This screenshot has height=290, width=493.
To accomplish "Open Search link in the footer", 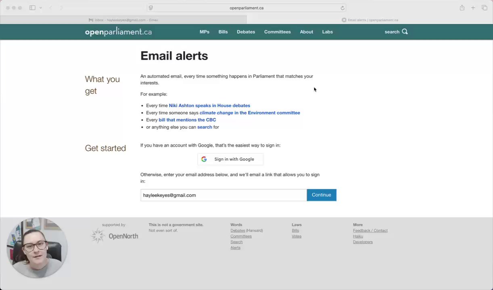I will (x=236, y=242).
